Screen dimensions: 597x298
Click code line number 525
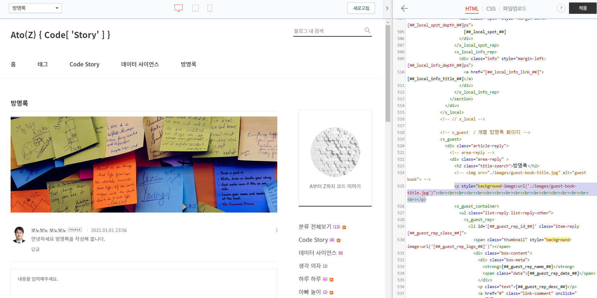[400, 186]
